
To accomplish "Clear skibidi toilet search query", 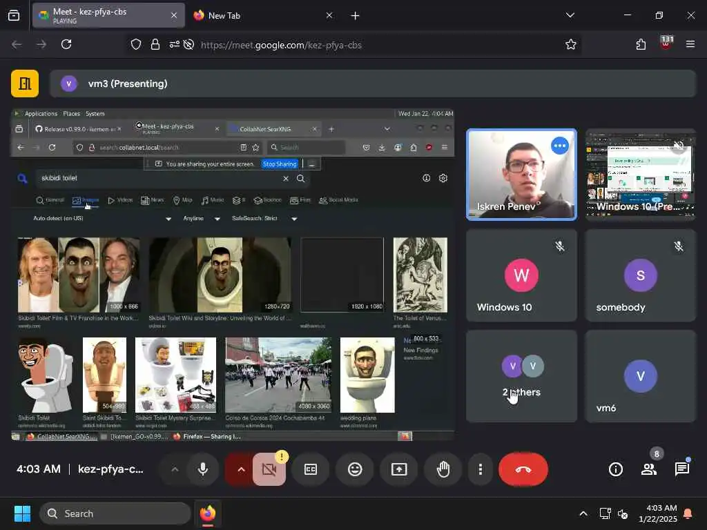I will click(x=286, y=179).
